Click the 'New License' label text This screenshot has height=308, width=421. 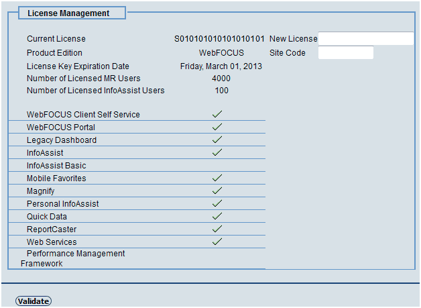click(294, 39)
